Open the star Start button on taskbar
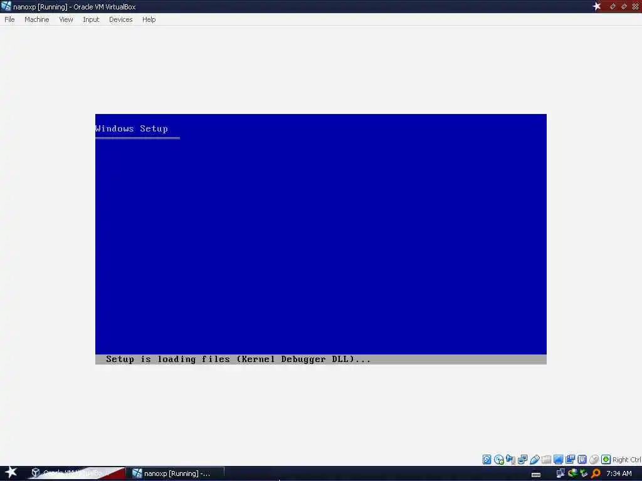This screenshot has width=642, height=481. (x=11, y=472)
